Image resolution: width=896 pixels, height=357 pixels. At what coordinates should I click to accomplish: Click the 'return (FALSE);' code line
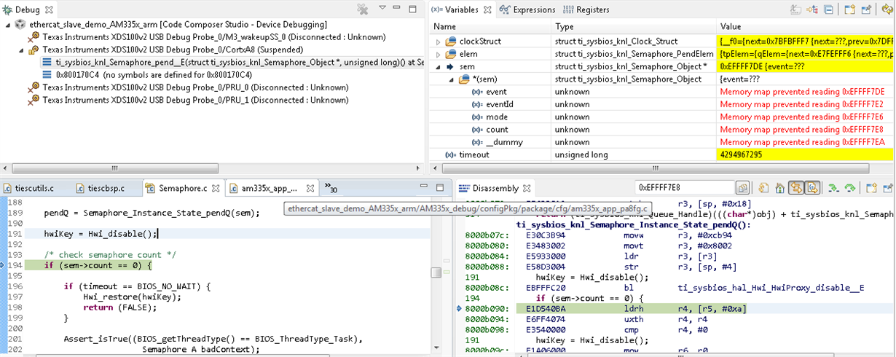click(x=120, y=307)
